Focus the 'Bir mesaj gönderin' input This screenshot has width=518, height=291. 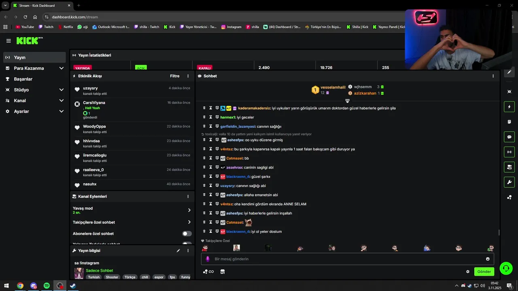[347, 259]
